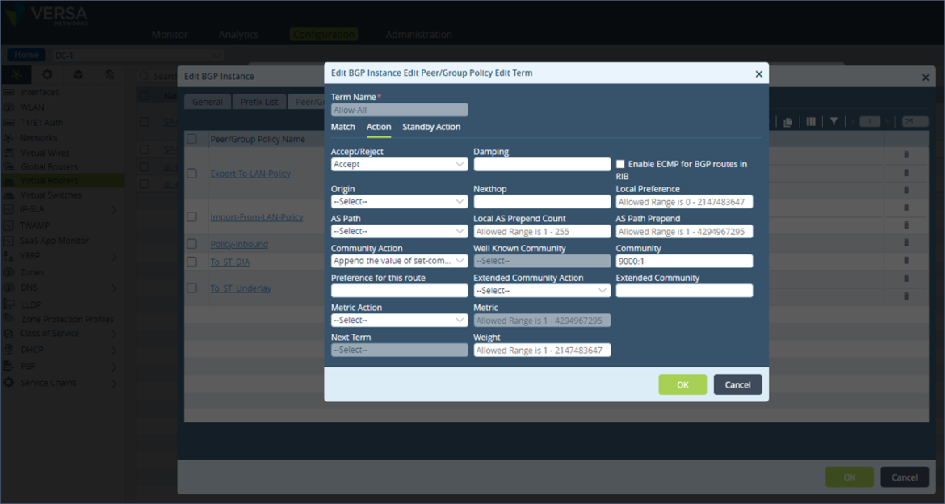Select the header checkbox in the policy table

click(191, 138)
